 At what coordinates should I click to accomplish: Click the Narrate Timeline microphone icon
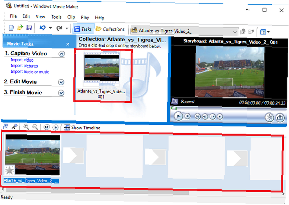tap(14, 127)
